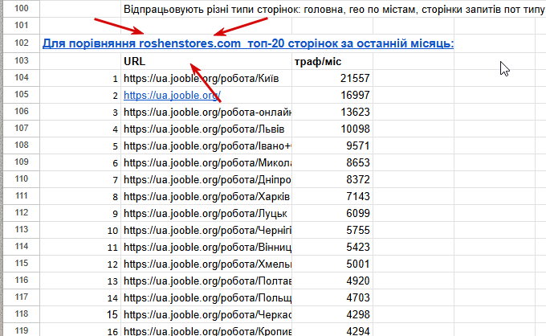Select row header 107
This screenshot has height=336, width=546.
21,129
